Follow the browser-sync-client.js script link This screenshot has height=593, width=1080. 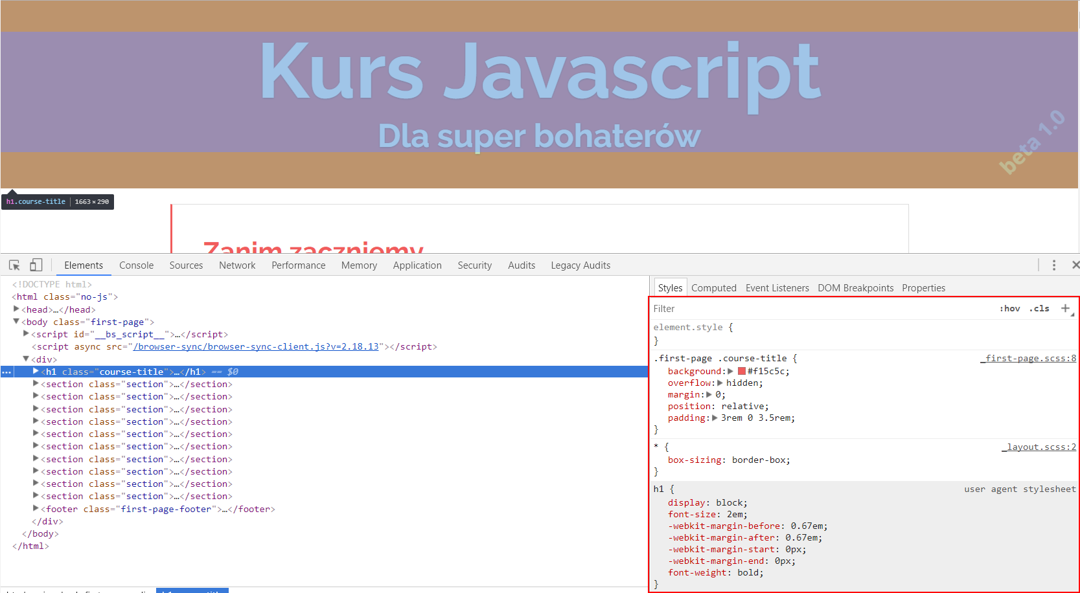[256, 347]
